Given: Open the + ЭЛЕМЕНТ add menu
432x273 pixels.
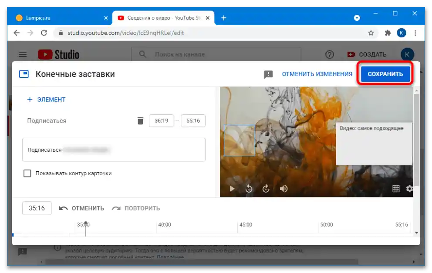Looking at the screenshot, I should pyautogui.click(x=46, y=100).
